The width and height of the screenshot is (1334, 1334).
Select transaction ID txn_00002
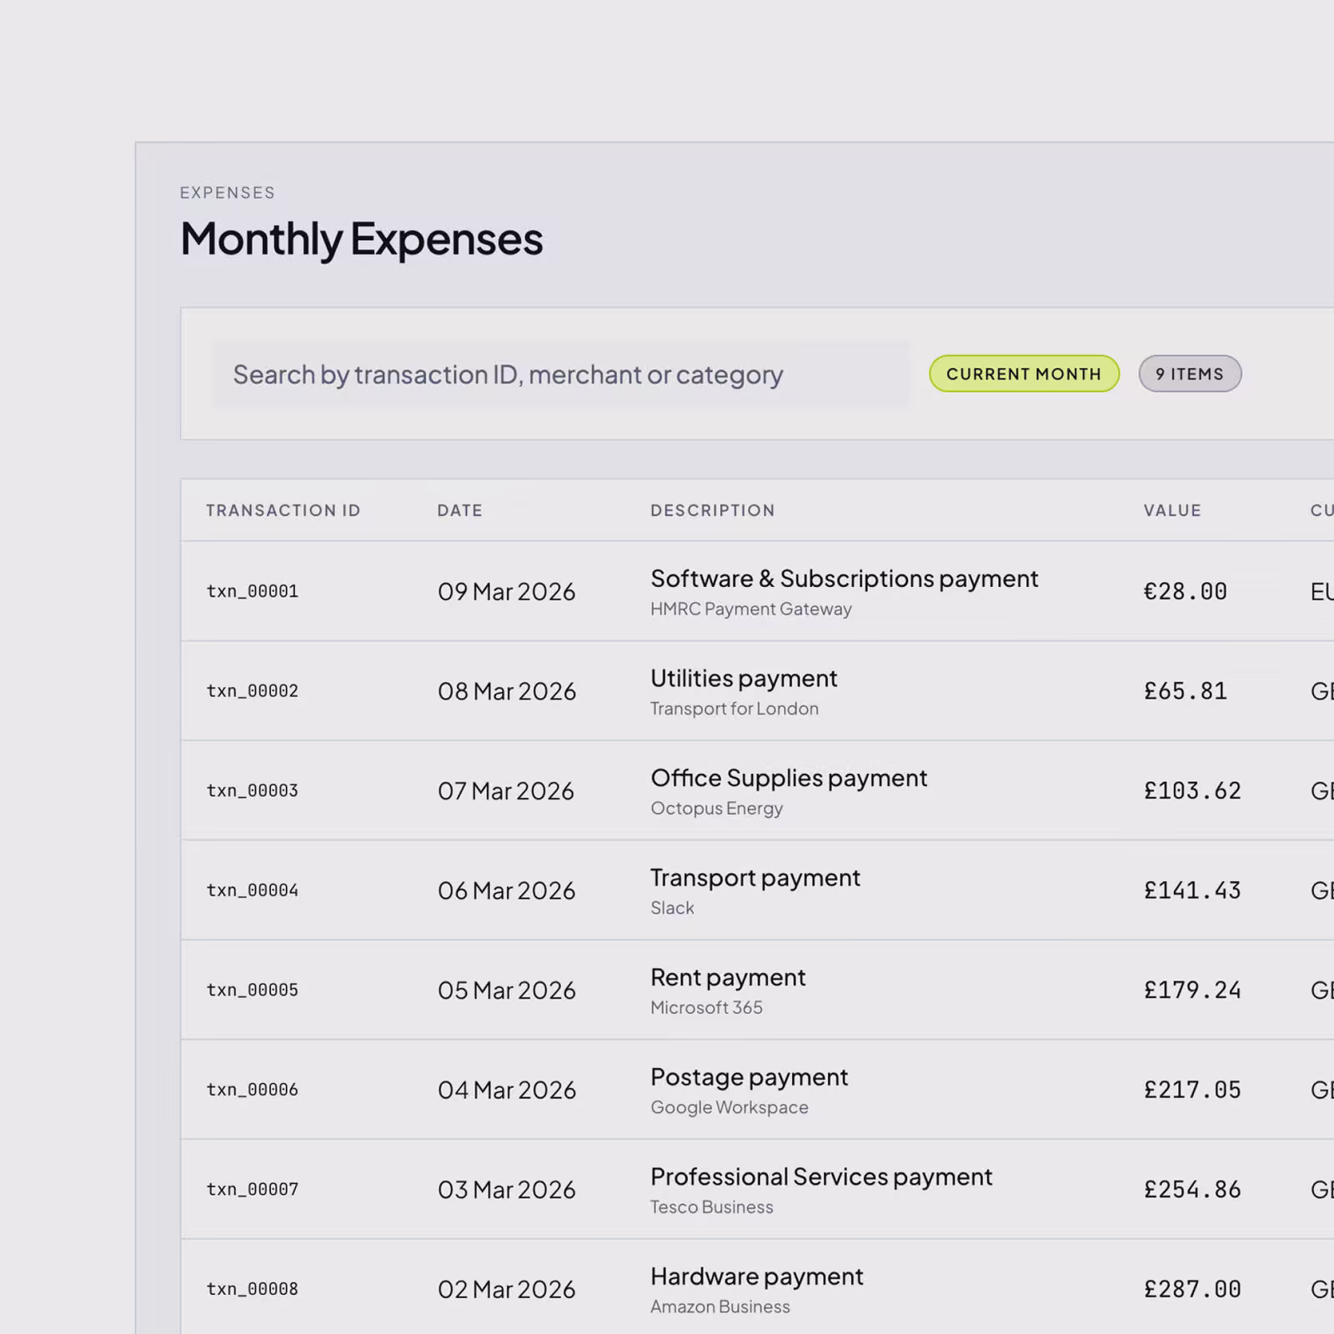tap(253, 691)
